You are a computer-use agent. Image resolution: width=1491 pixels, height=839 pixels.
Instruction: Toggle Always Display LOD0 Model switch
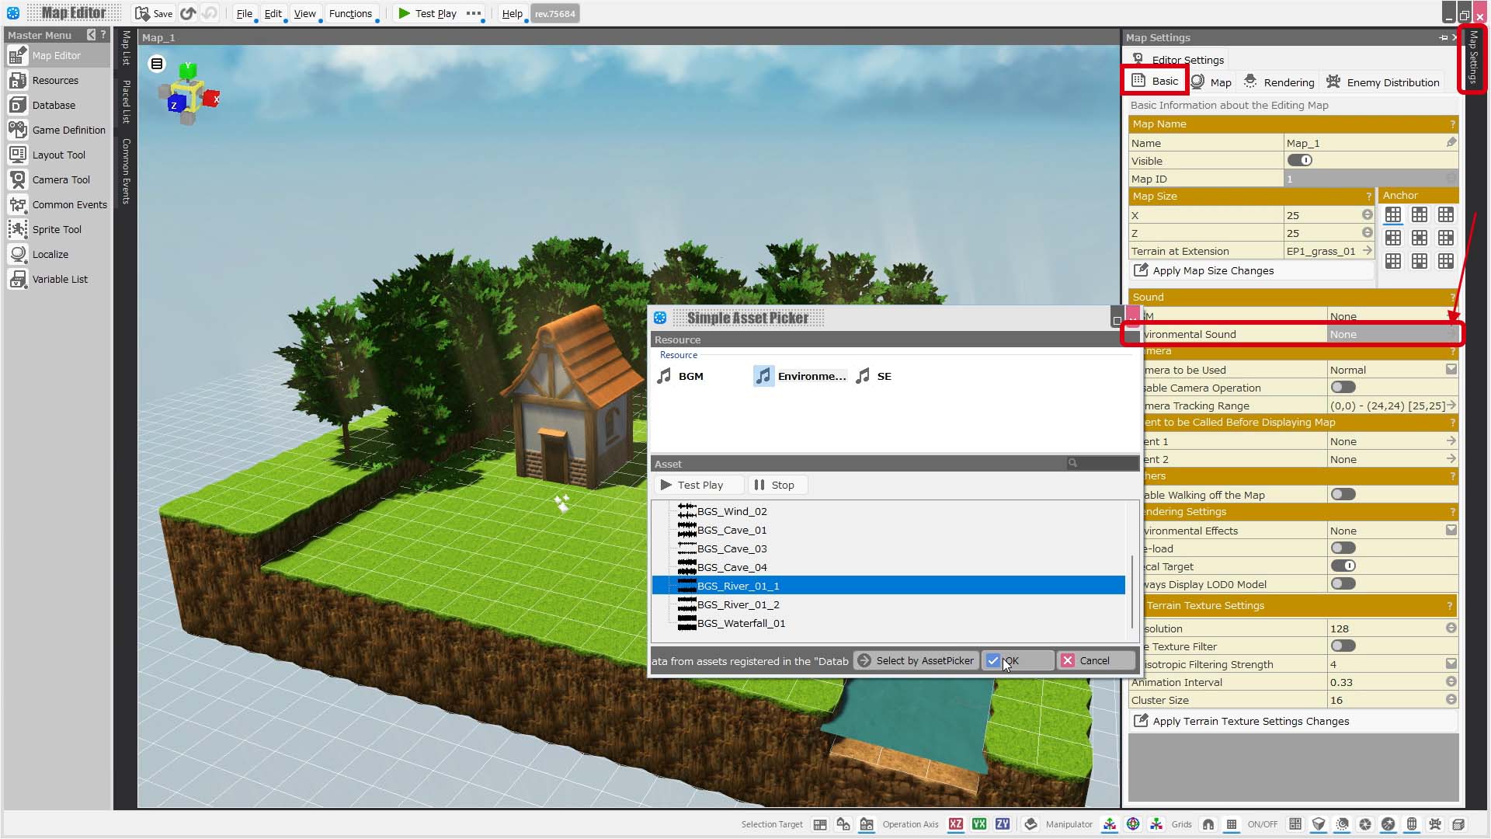click(x=1343, y=584)
